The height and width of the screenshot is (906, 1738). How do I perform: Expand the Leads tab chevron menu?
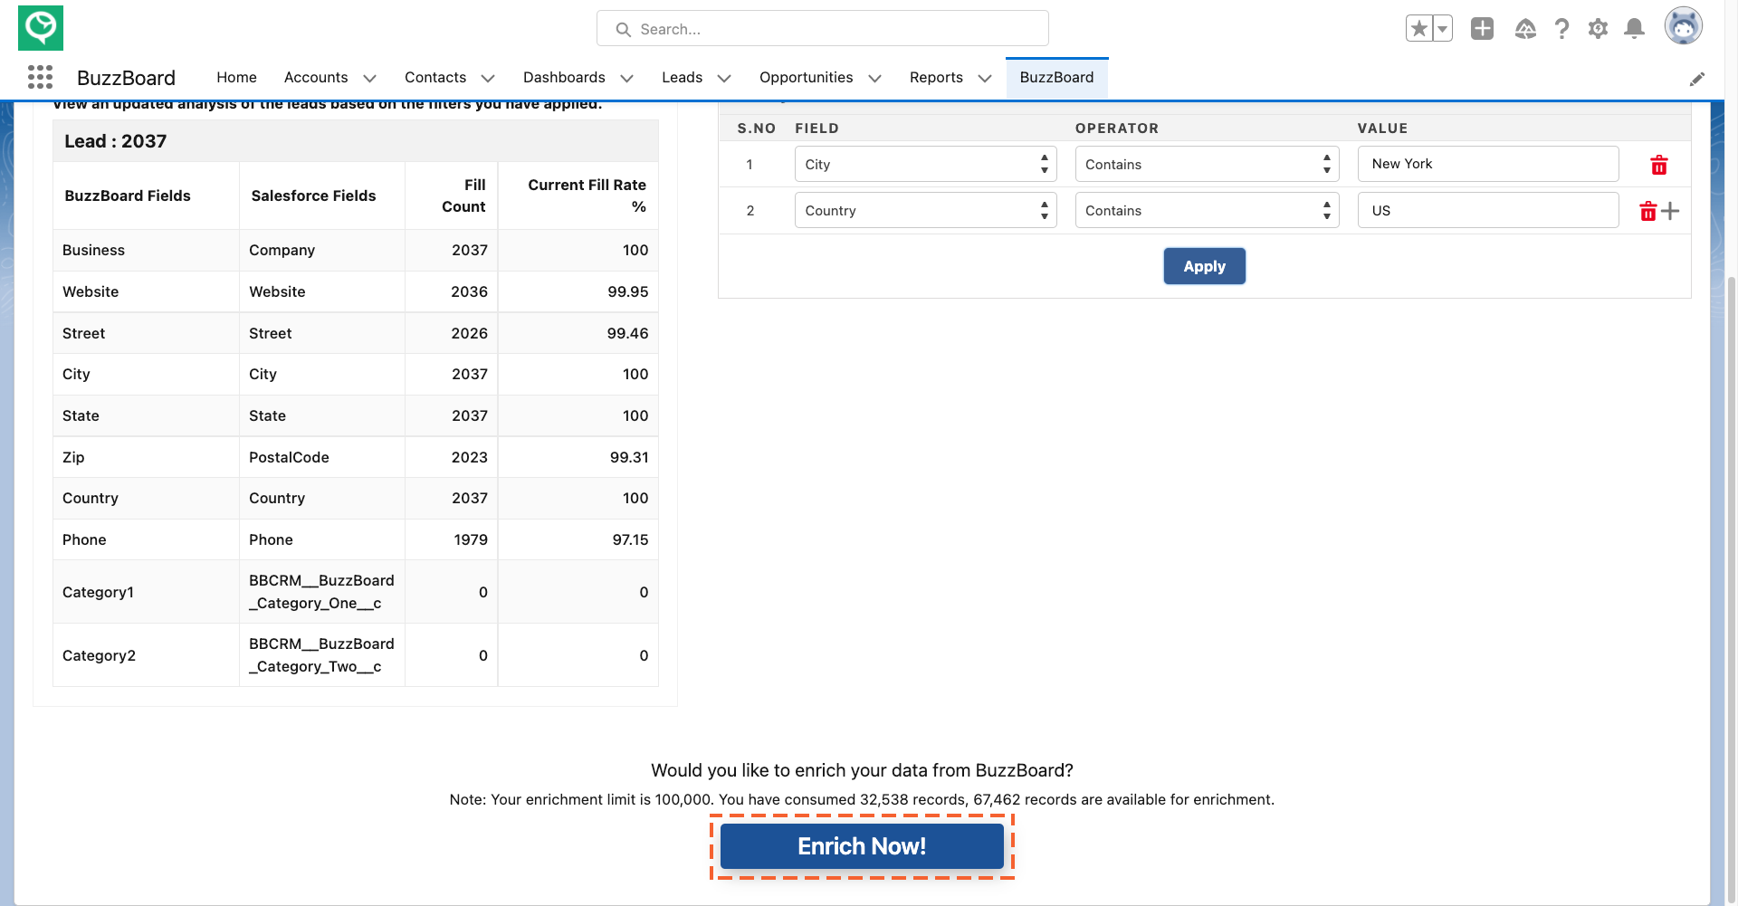coord(724,79)
